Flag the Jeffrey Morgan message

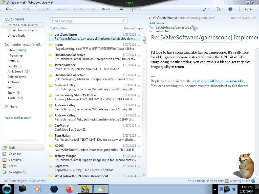click(x=139, y=157)
